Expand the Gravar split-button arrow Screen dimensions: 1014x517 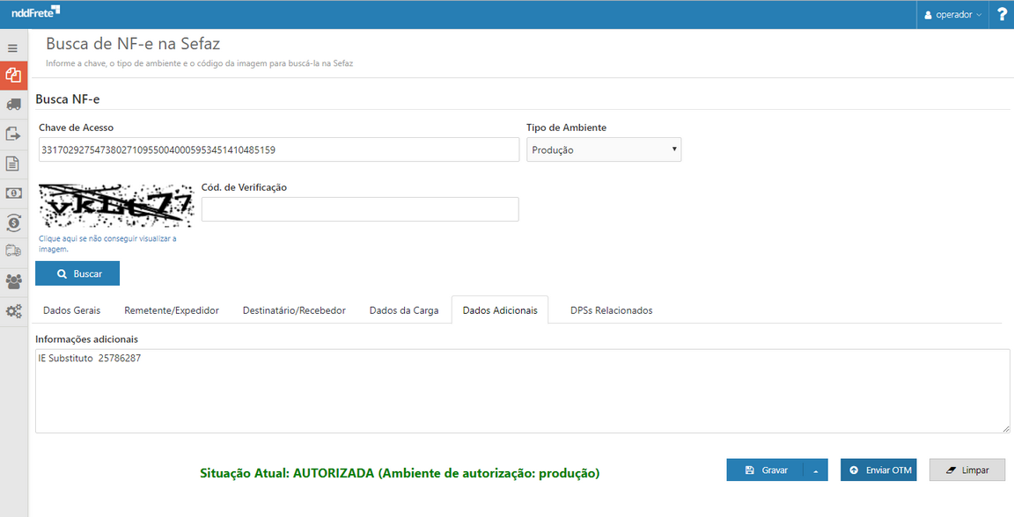(x=817, y=470)
